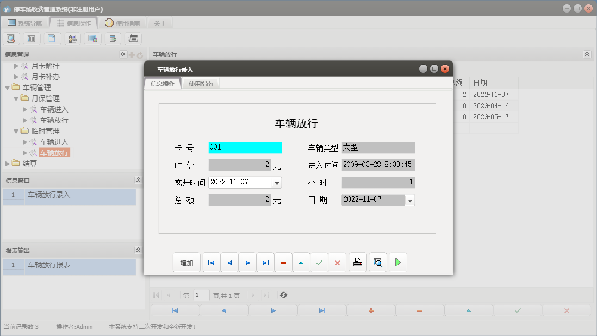Switch to the 系统导航 tab
597x336 pixels.
26,23
